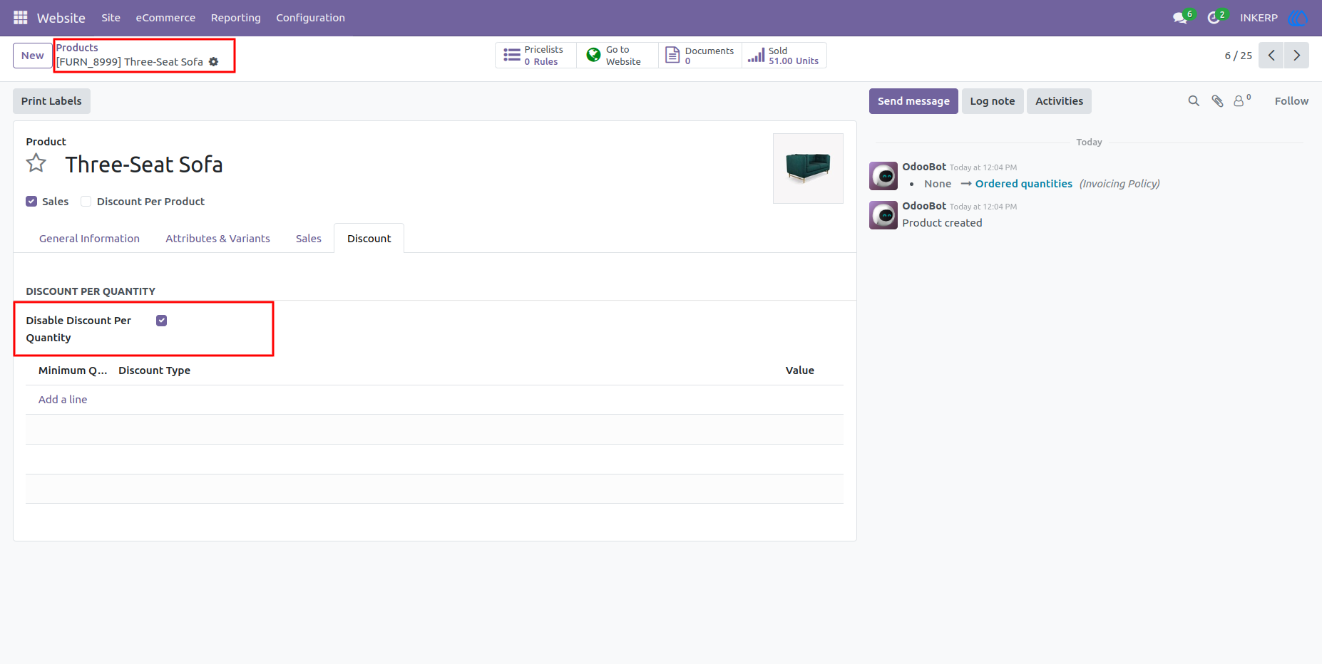Click the New button

coord(32,56)
